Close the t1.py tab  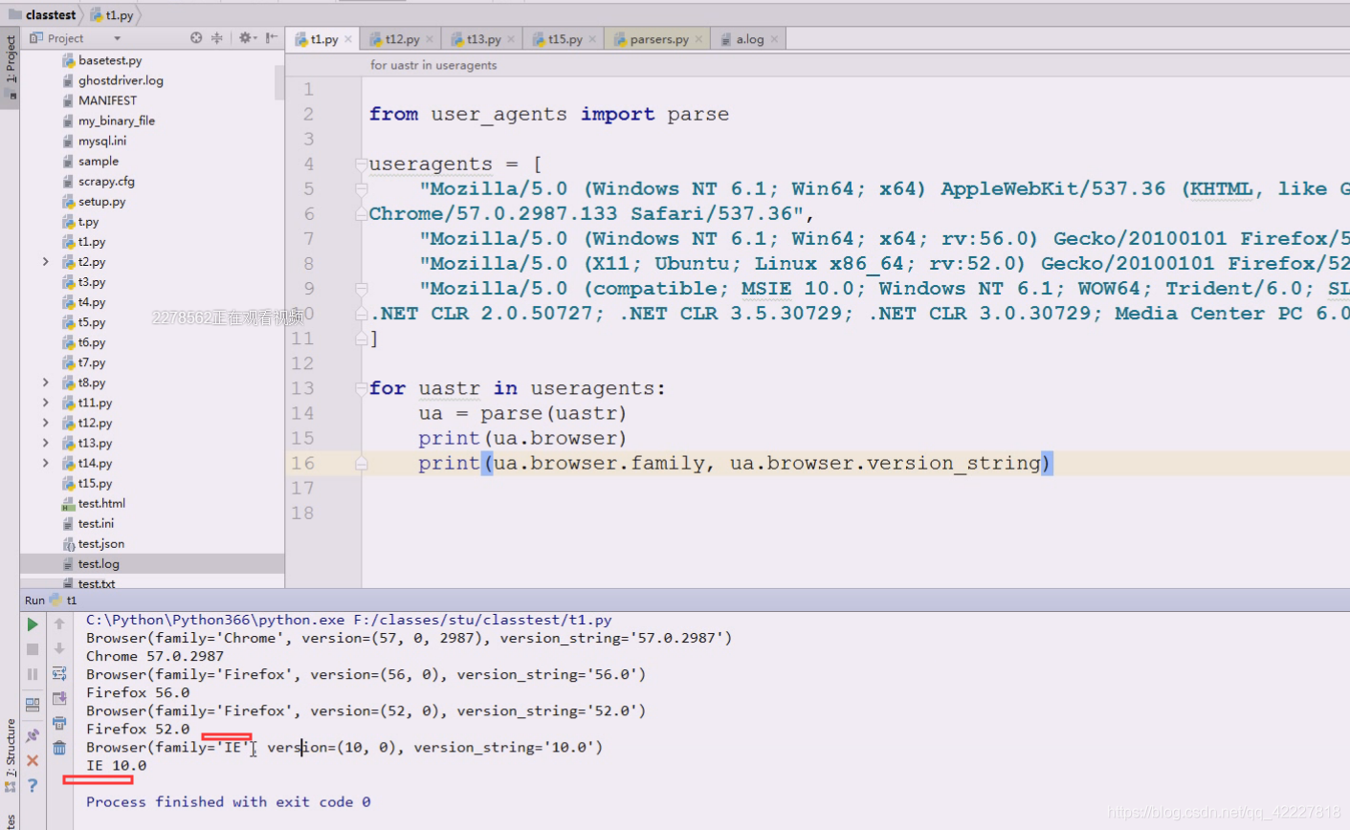348,39
